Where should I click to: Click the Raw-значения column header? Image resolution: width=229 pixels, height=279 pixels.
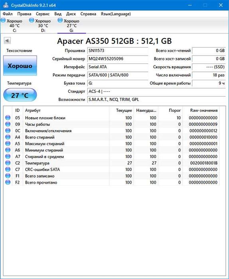pos(201,110)
